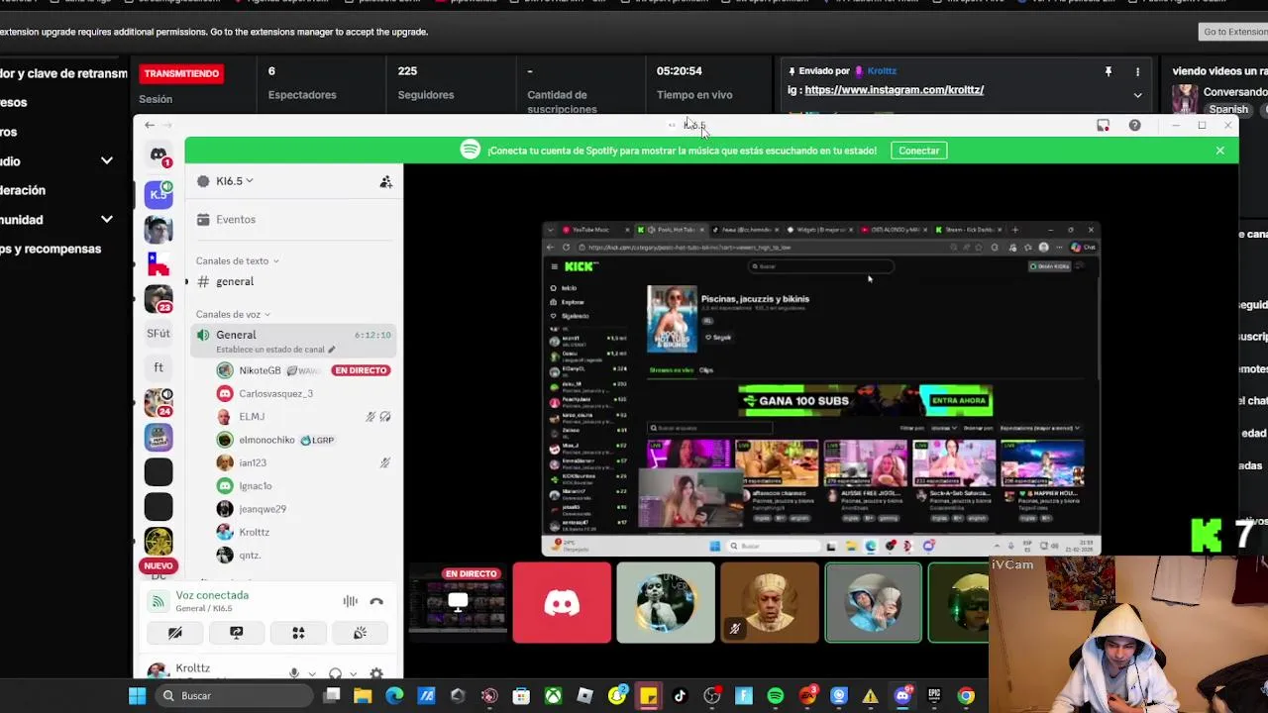Image resolution: width=1268 pixels, height=713 pixels.
Task: Click the EN DIRECTO badge beside NikoteGB
Action: coord(361,370)
